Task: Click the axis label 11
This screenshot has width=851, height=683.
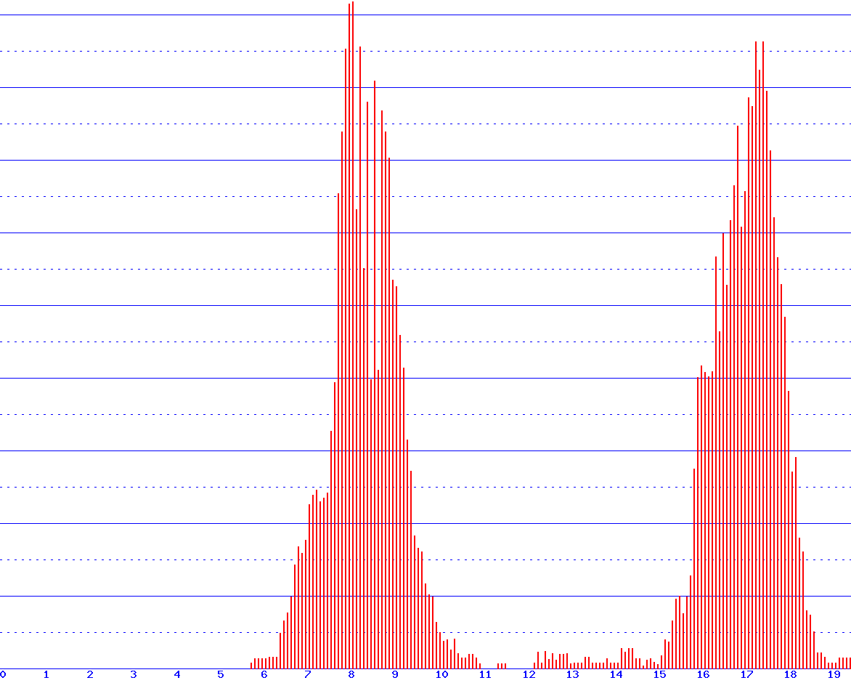Action: pos(485,675)
